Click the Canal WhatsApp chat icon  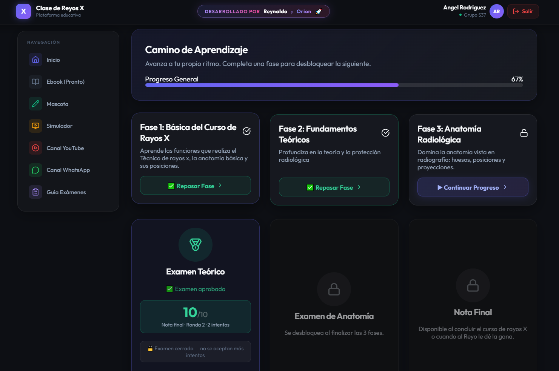tap(35, 170)
